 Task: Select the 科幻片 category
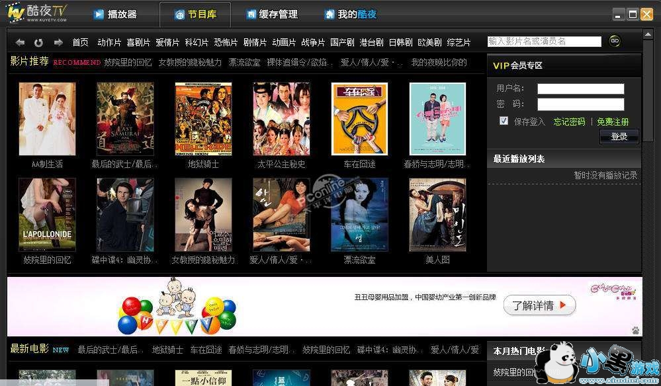click(197, 42)
